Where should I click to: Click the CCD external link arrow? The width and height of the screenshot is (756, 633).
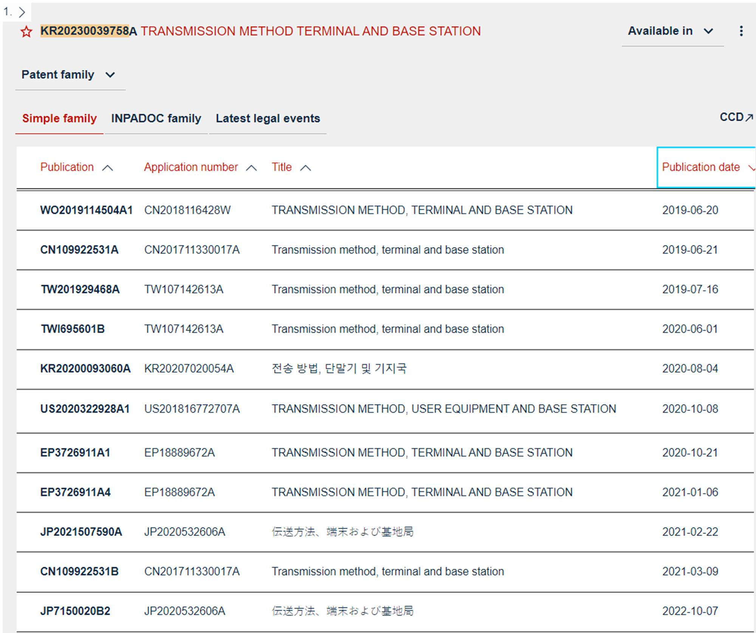pyautogui.click(x=748, y=118)
